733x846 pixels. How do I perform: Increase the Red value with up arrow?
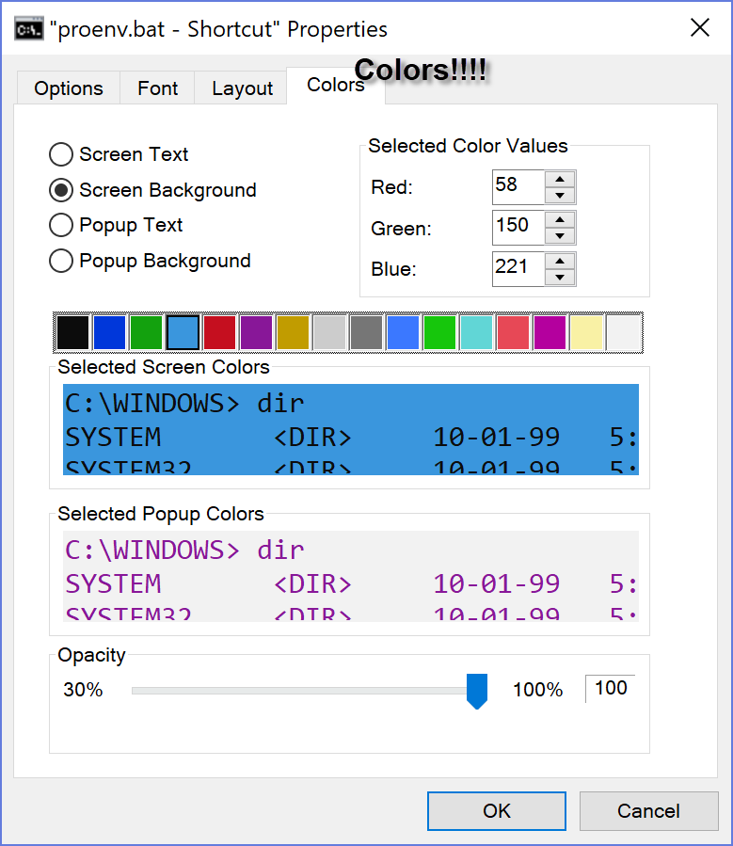[x=560, y=179]
